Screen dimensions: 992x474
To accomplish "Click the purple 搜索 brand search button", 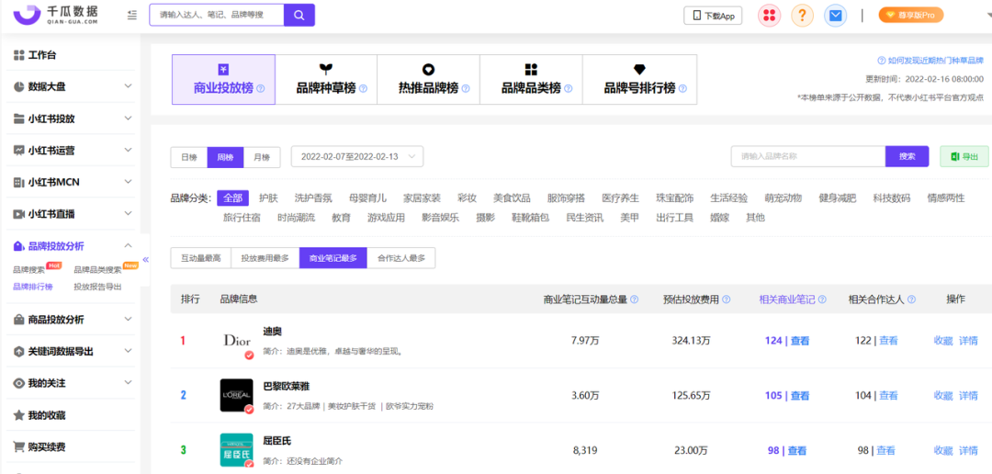I will click(x=907, y=156).
